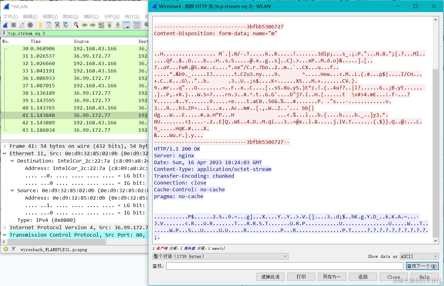
Task: Click the Help button
Action: pyautogui.click(x=425, y=277)
